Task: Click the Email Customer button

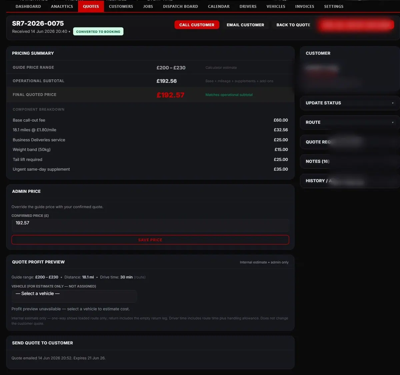Action: (x=245, y=25)
